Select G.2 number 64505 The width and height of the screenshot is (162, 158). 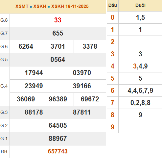click(58, 125)
